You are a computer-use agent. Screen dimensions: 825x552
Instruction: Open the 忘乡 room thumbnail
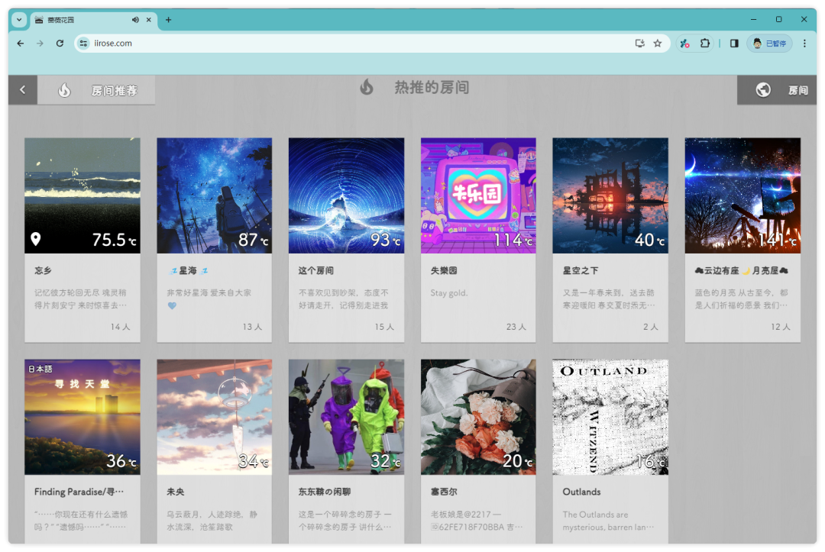(82, 195)
